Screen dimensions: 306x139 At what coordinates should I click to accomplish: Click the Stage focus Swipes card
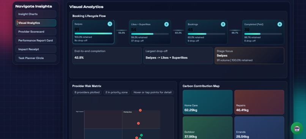pyautogui.click(x=249, y=56)
